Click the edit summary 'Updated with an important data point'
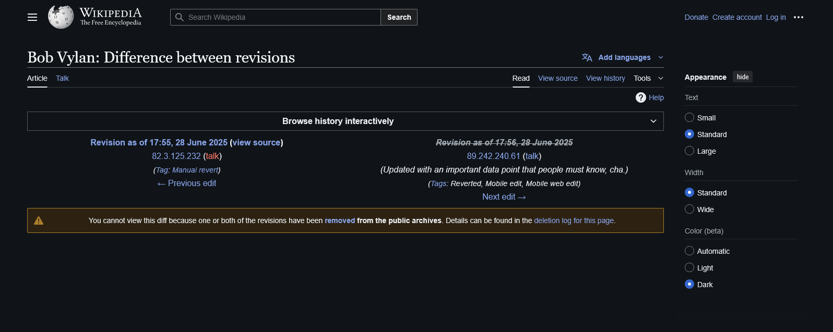This screenshot has width=833, height=332. tap(504, 169)
